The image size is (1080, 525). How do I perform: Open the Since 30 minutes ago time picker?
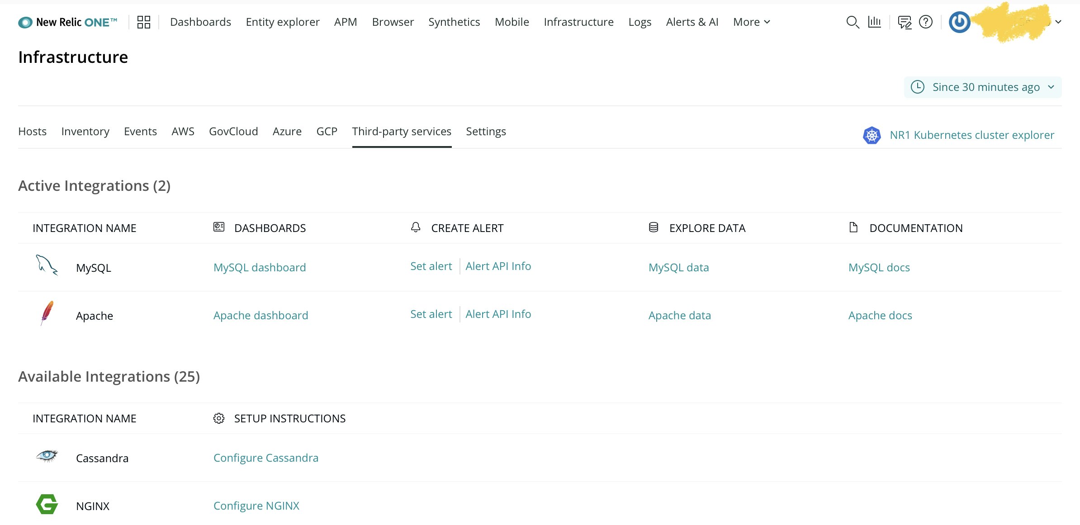(982, 87)
